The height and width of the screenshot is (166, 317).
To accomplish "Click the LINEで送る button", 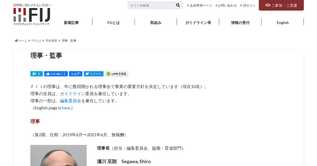I will (116, 74).
